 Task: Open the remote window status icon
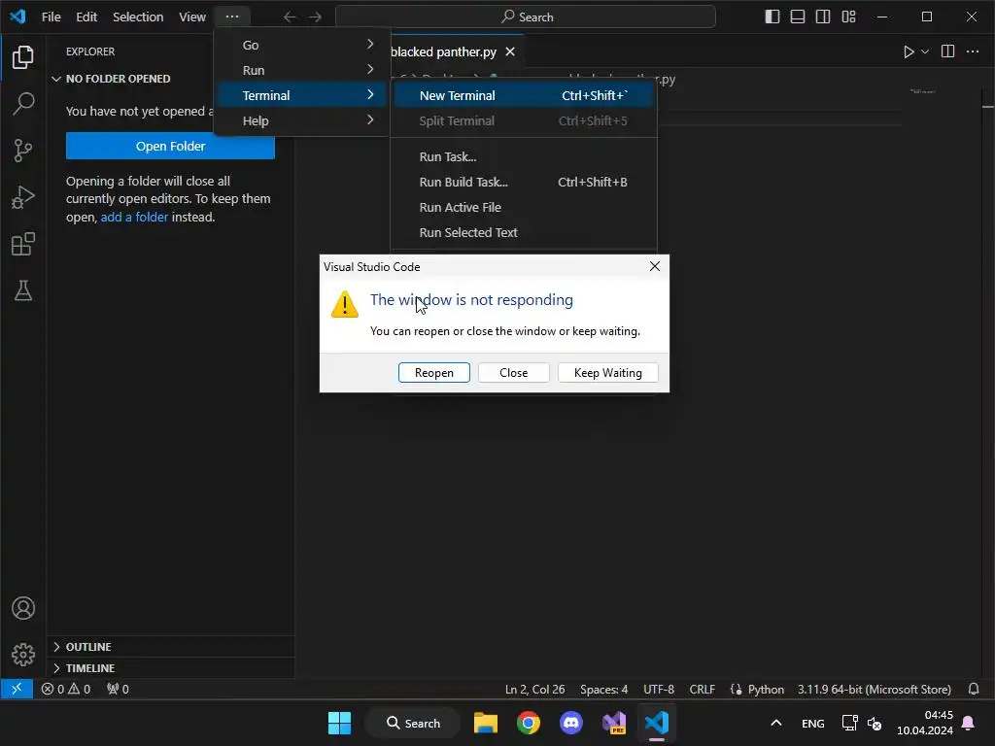pos(17,689)
